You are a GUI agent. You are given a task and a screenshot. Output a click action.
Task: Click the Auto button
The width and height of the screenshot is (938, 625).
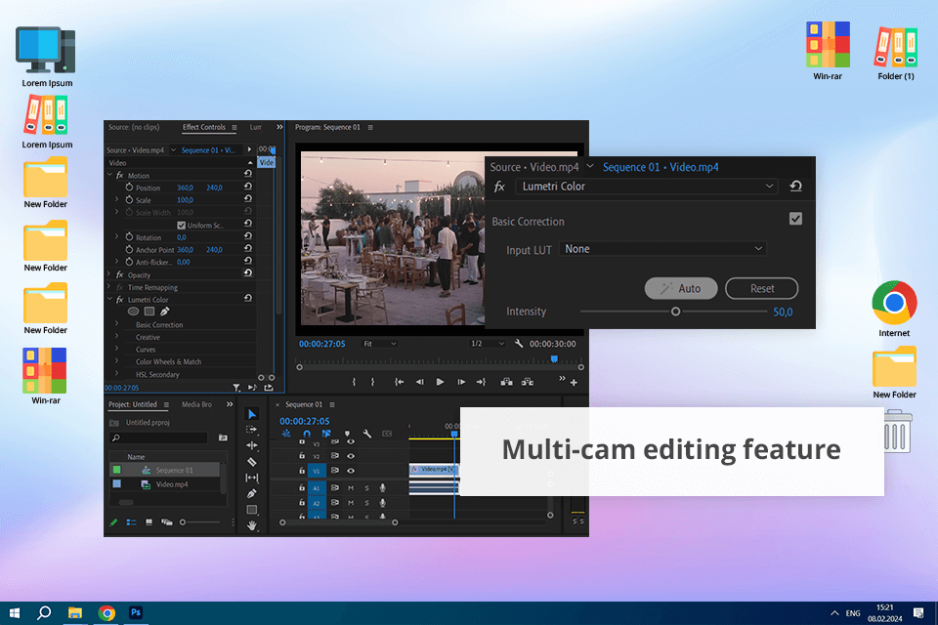[x=681, y=288]
